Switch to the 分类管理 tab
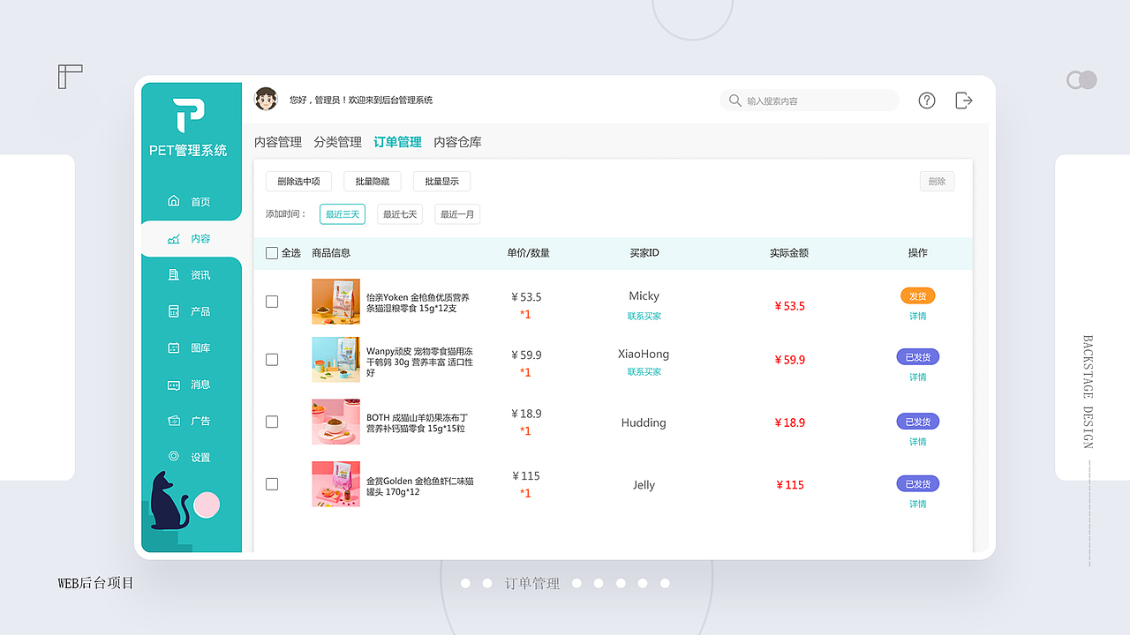 [337, 142]
